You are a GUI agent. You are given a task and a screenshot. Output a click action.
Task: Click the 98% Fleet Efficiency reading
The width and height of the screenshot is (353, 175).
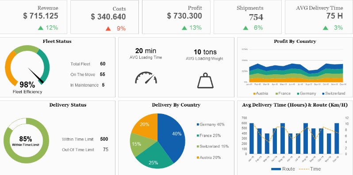click(x=27, y=85)
